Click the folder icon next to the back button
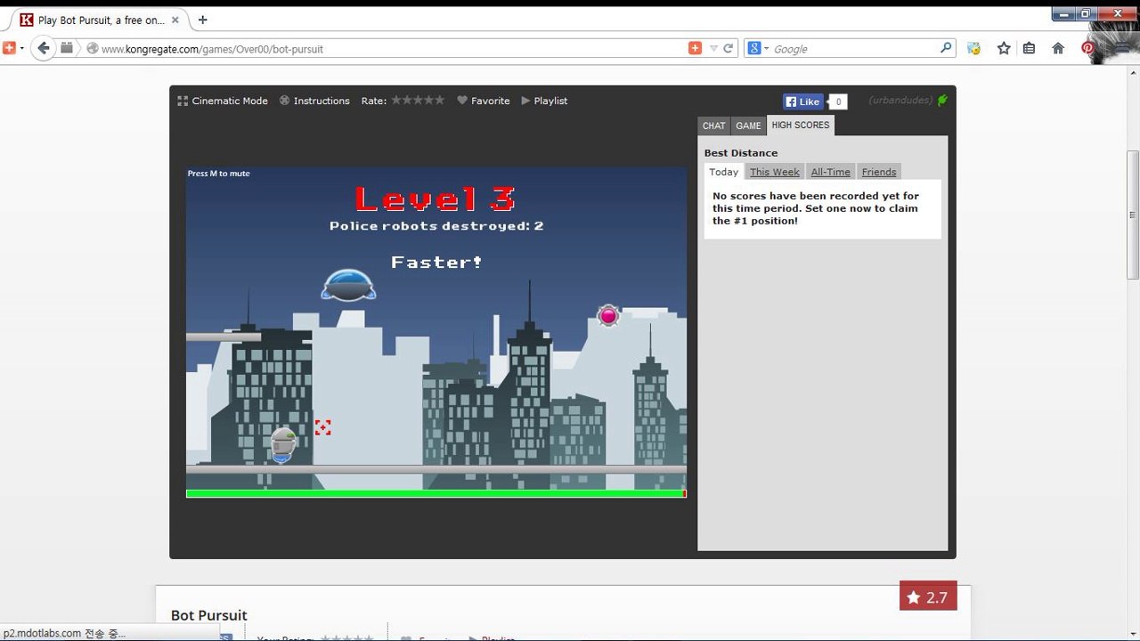Screen dimensions: 1140x641 pyautogui.click(x=67, y=48)
